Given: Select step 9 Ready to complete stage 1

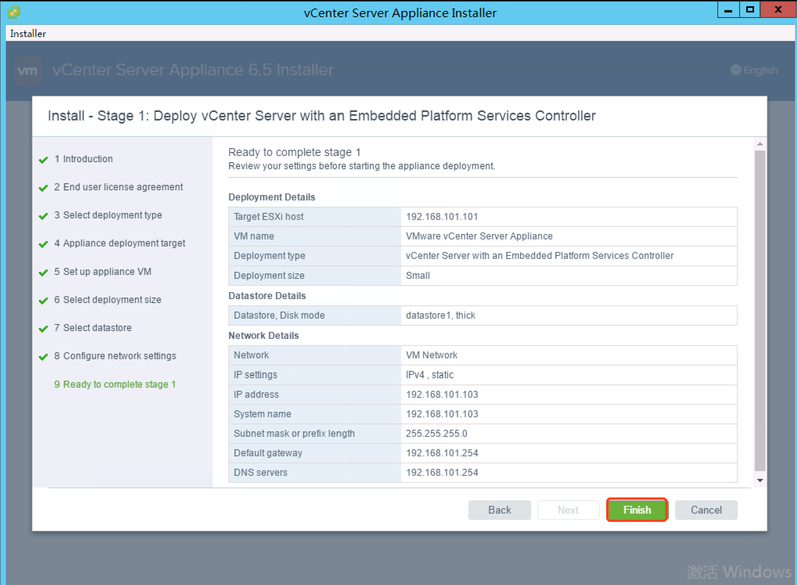Looking at the screenshot, I should click(115, 384).
